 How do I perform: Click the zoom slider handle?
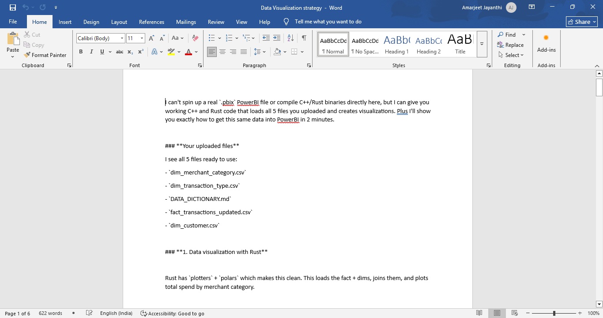554,313
